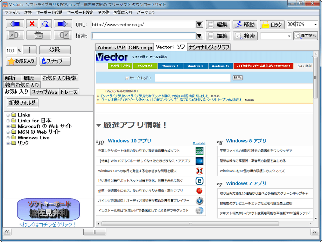Reload the page with the refresh icon
Screen dimensions: 322x242
(46, 24)
